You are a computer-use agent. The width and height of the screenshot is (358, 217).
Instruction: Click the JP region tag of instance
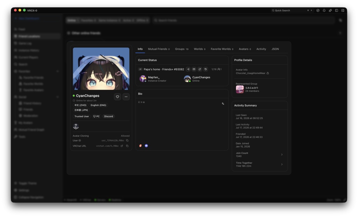pyautogui.click(x=140, y=70)
